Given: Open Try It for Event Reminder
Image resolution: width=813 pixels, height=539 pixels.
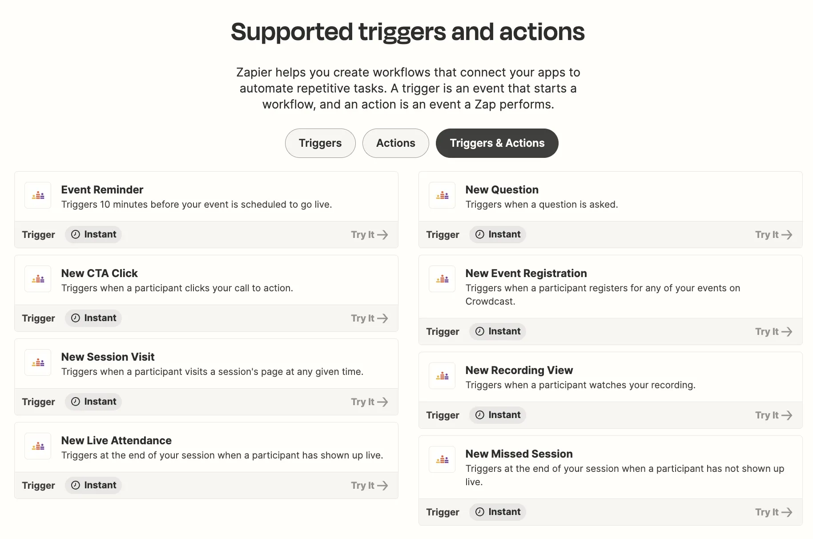Looking at the screenshot, I should click(x=369, y=234).
